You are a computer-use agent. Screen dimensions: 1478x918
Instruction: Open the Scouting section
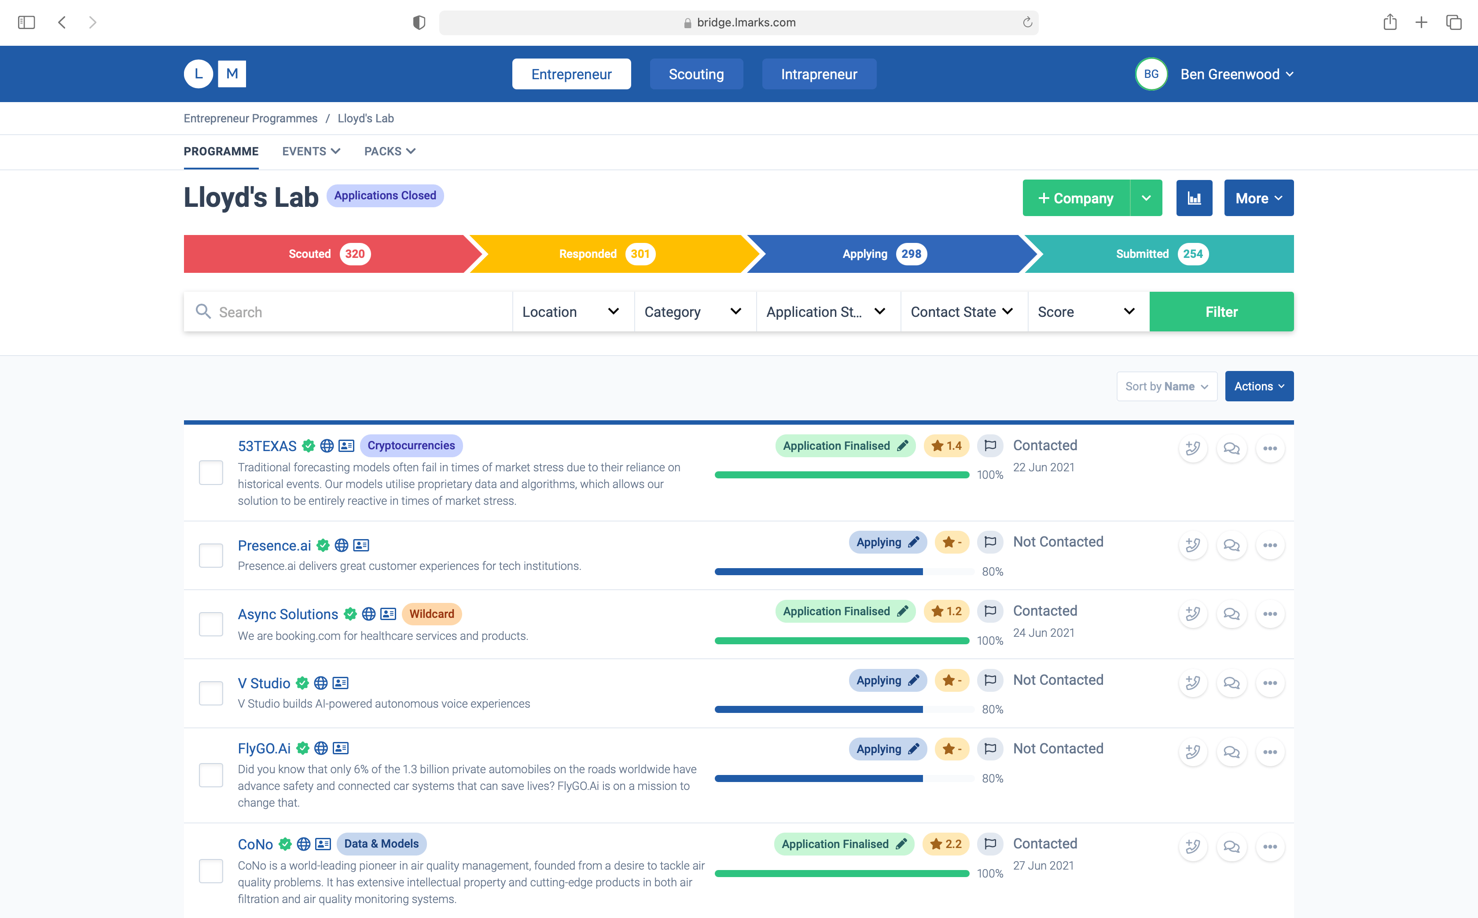696,73
